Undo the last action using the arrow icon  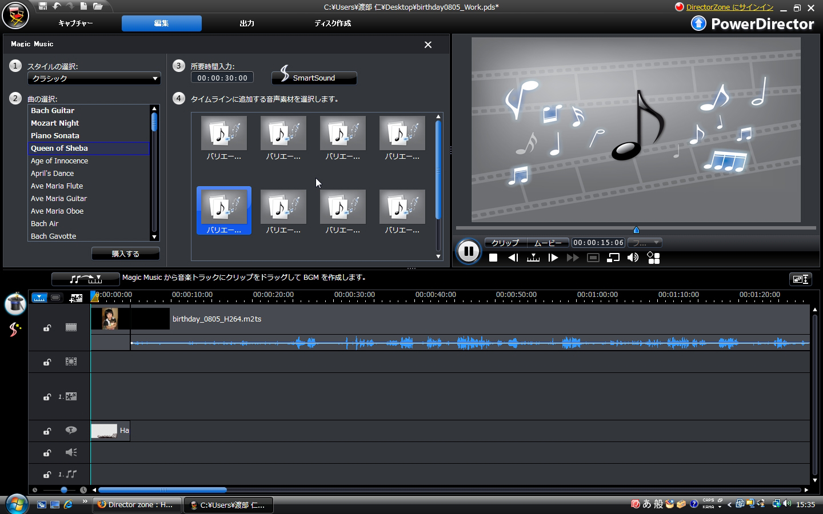pos(57,6)
